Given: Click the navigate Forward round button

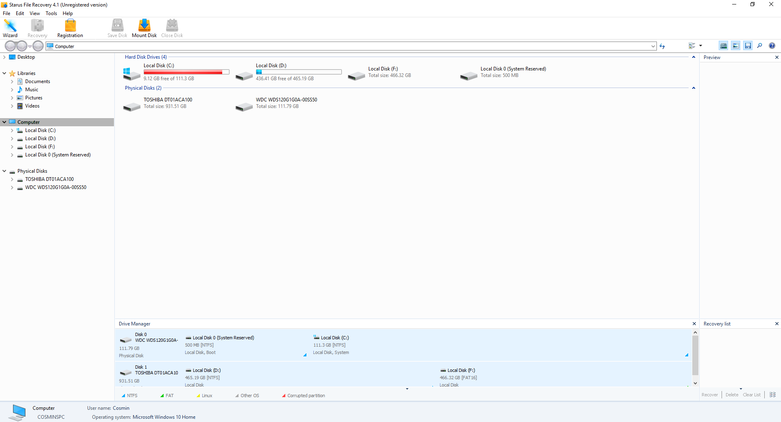Looking at the screenshot, I should tap(22, 46).
